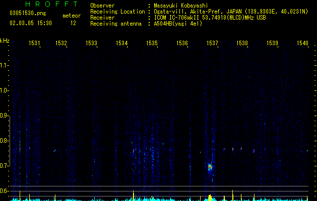Click the 1537 time axis label
This screenshot has height=201, width=317.
tap(212, 43)
